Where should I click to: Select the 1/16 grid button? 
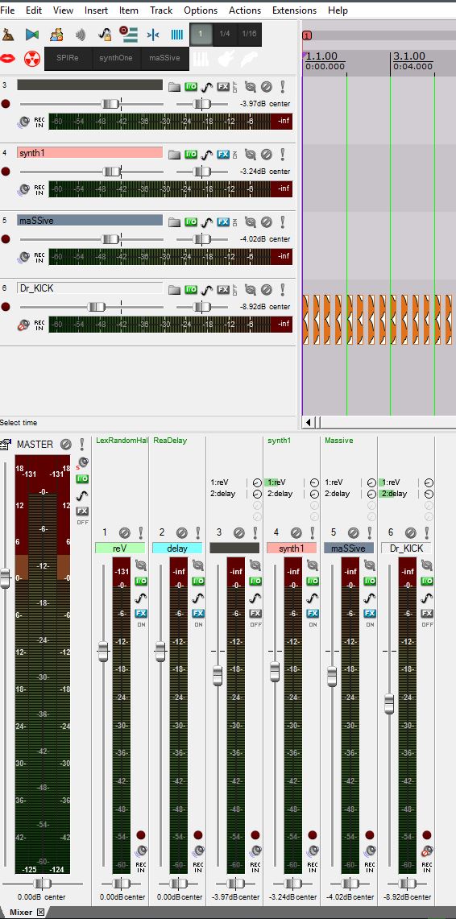(249, 34)
